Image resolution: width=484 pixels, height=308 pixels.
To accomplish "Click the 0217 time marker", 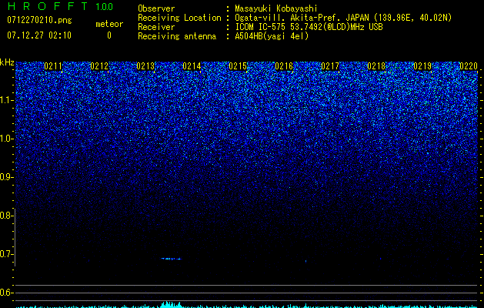I will (x=330, y=66).
